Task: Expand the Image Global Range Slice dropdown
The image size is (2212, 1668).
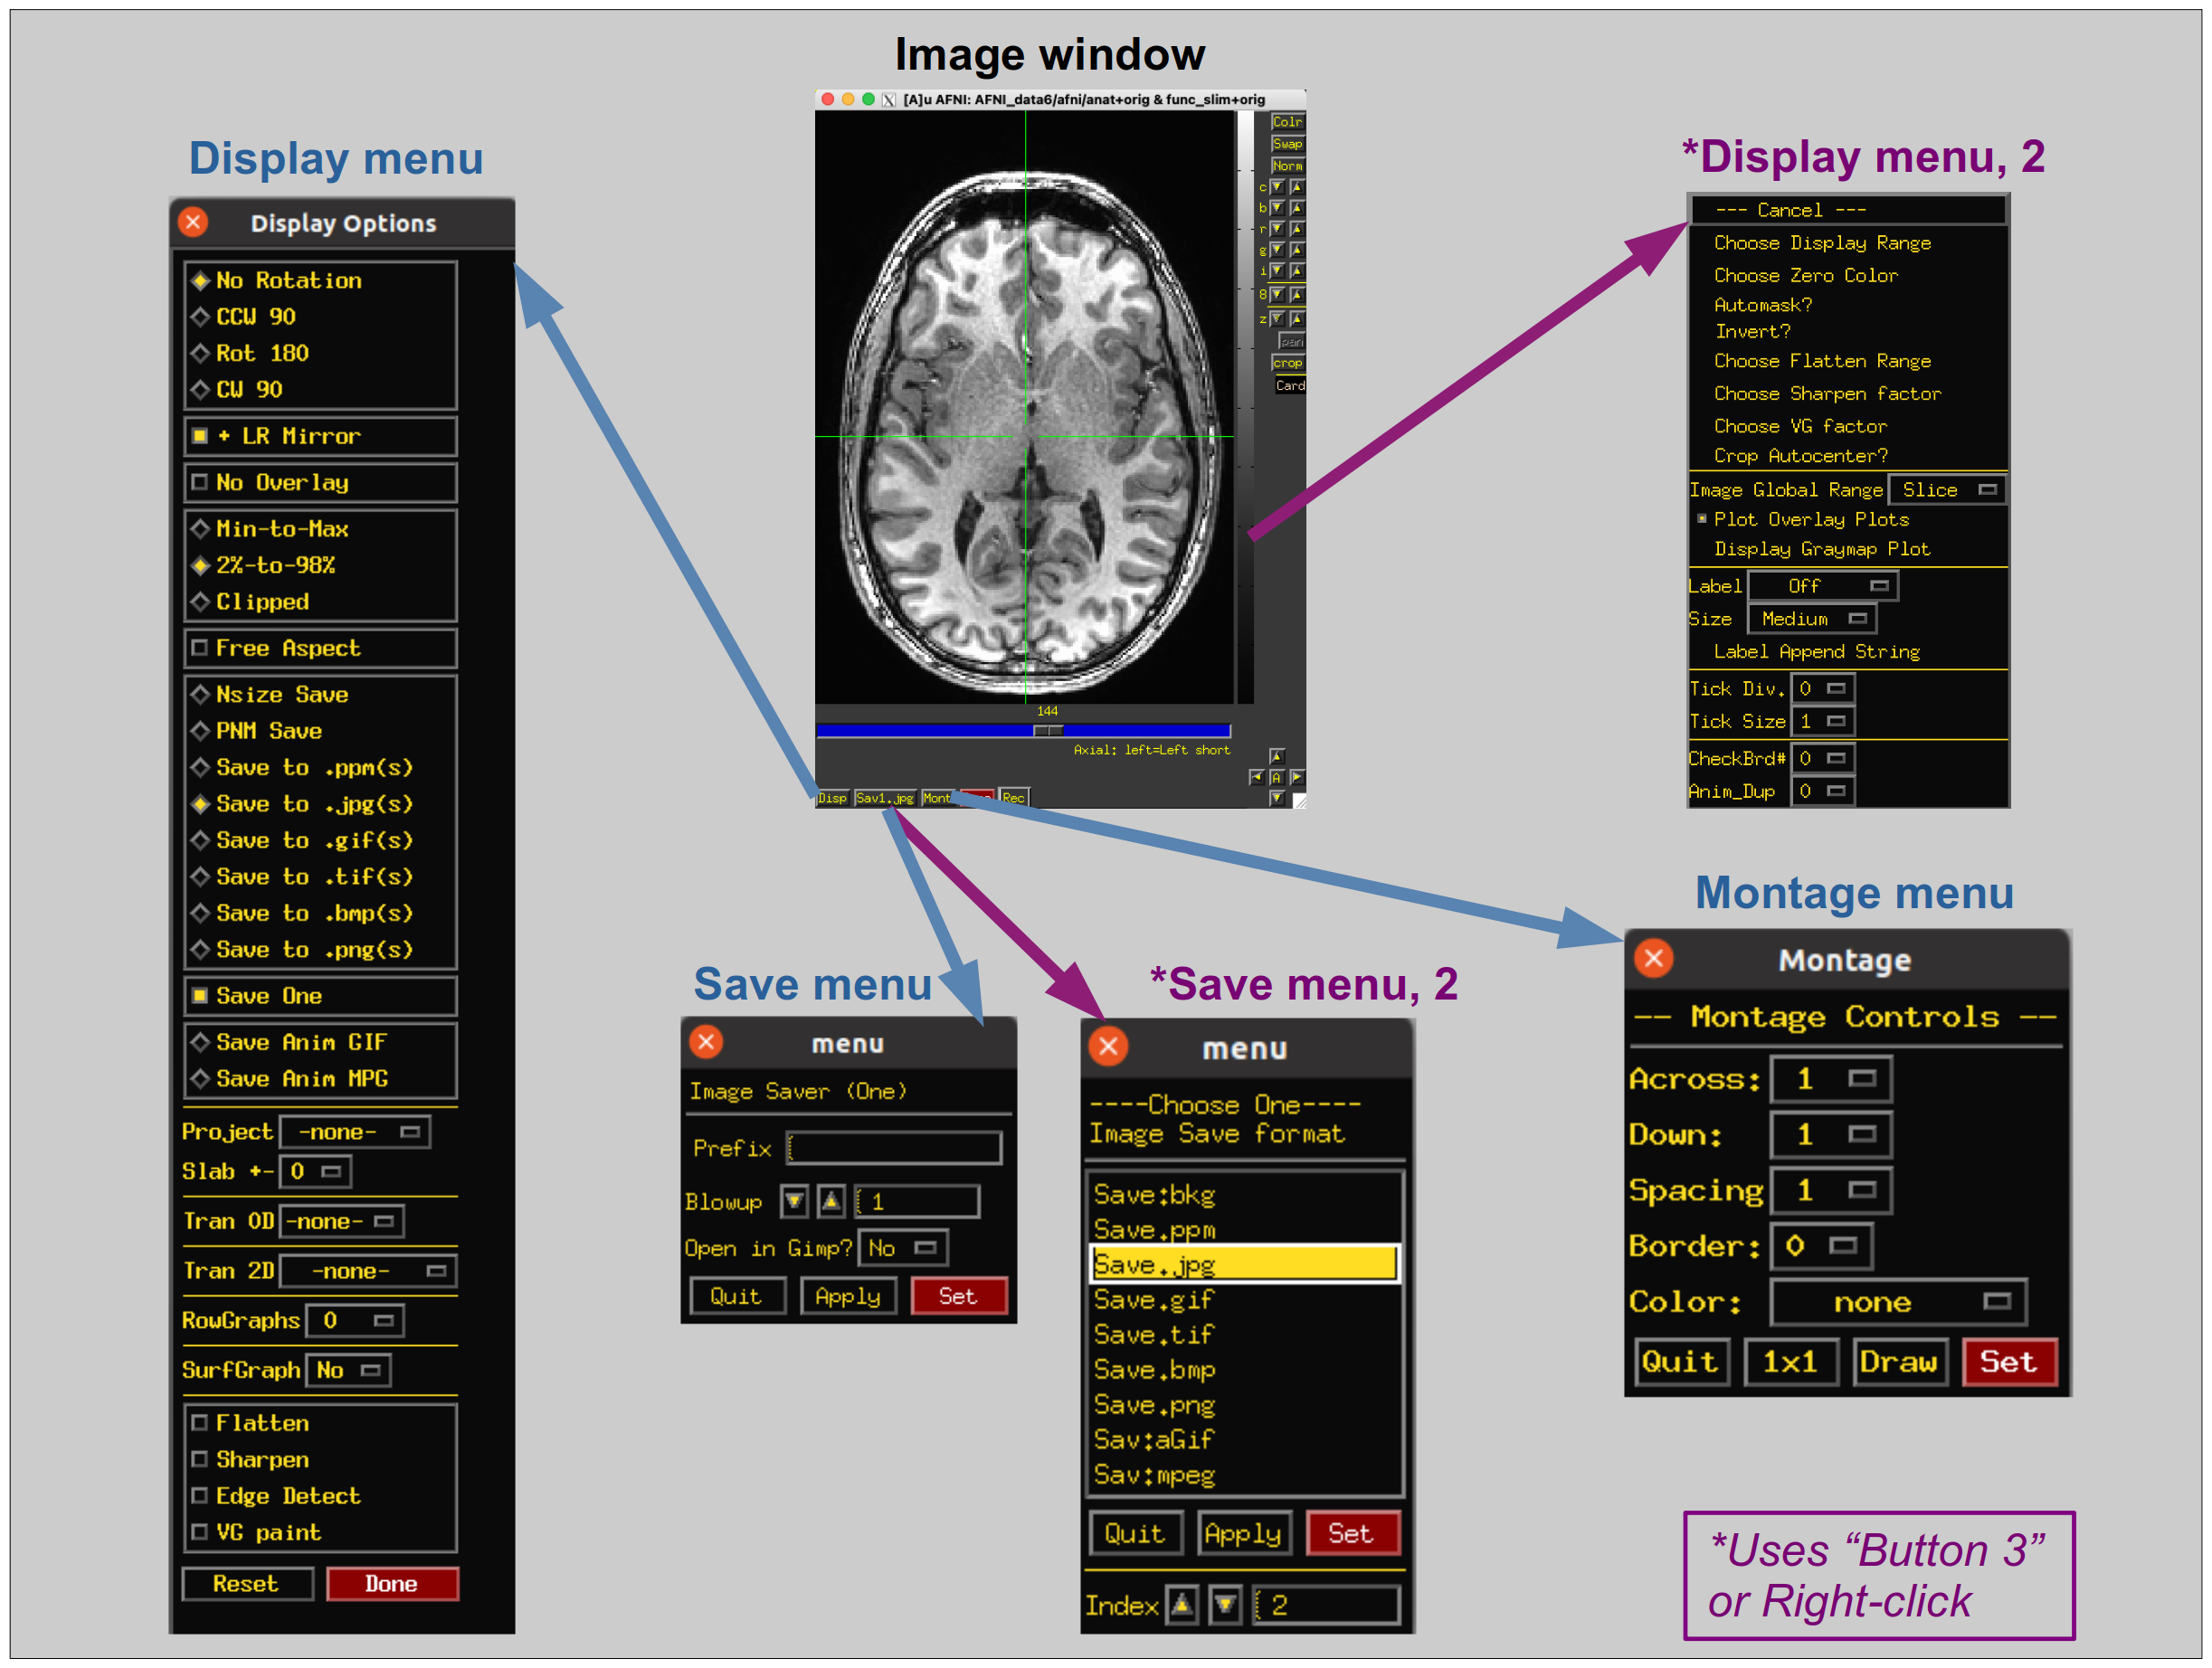Action: point(1946,490)
